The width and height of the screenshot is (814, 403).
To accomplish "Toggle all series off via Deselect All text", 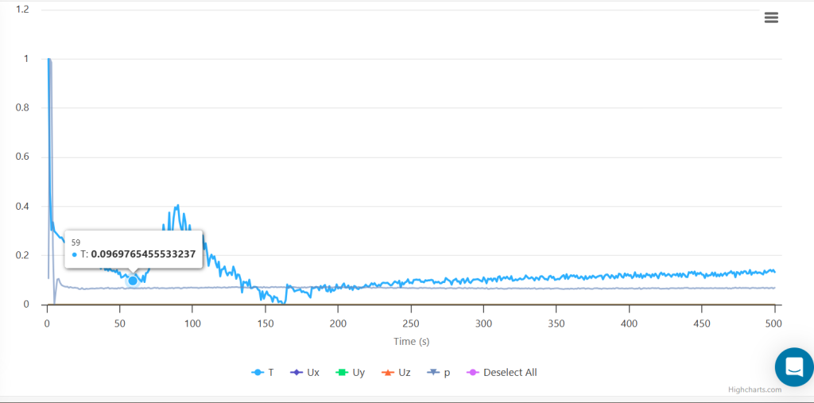I will coord(510,372).
